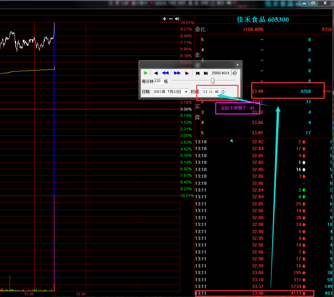Image resolution: width=334 pixels, height=297 pixels.
Task: Select the bid-4 price 33.06
Action: [x=257, y=122]
